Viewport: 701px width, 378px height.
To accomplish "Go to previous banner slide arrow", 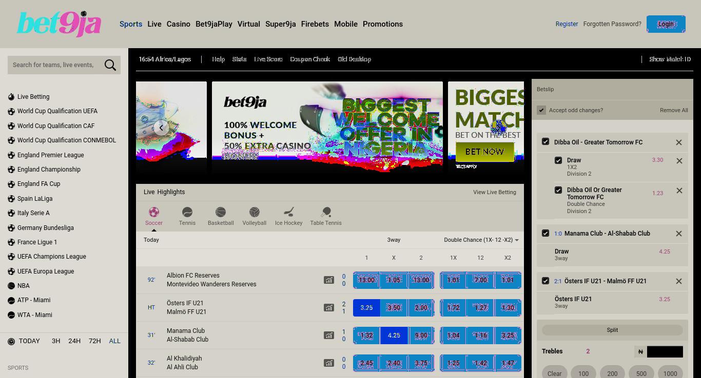I will click(x=161, y=128).
